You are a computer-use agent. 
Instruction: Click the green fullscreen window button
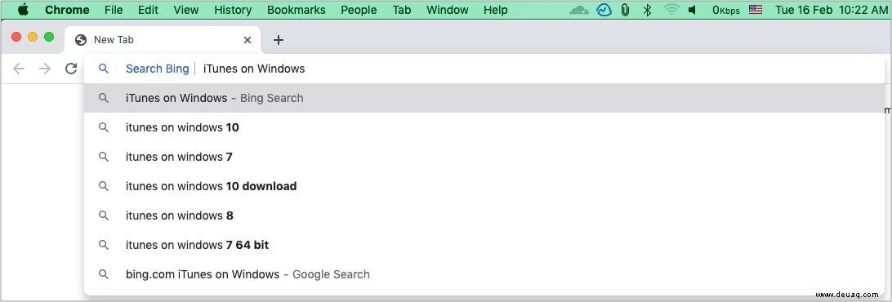(x=49, y=37)
